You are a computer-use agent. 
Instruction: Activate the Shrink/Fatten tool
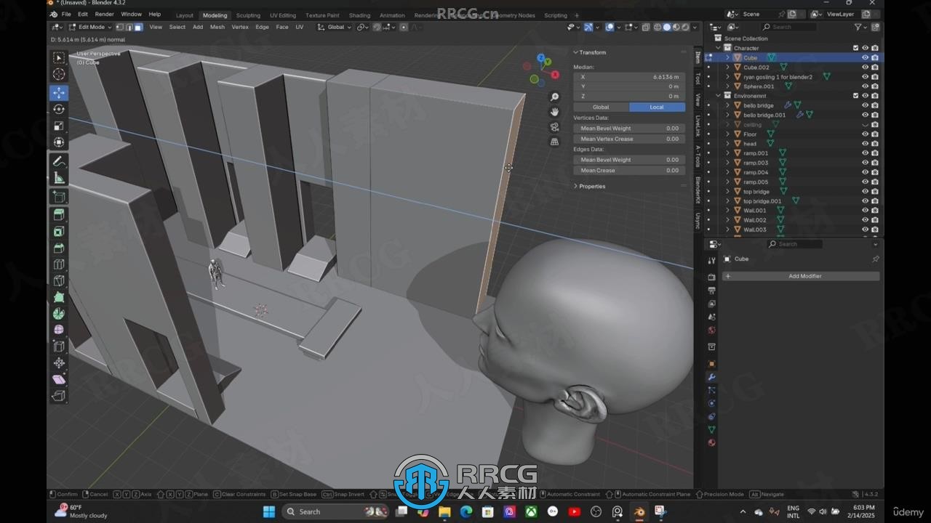tap(59, 363)
